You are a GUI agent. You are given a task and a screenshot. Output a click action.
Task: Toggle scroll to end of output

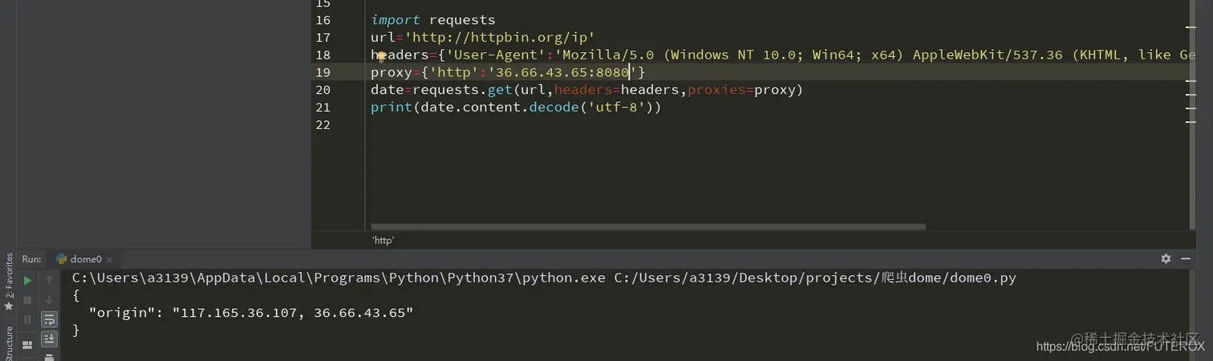(x=49, y=339)
